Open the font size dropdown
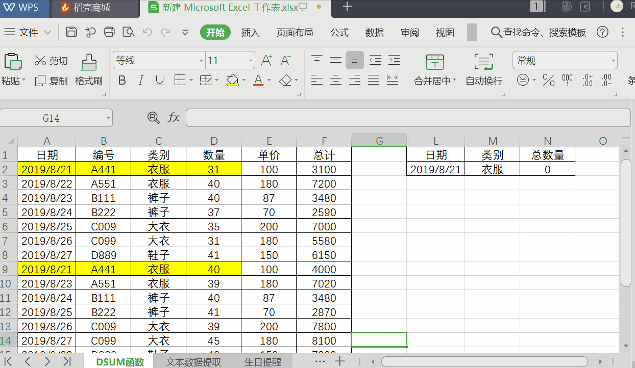The image size is (635, 368). [x=251, y=60]
